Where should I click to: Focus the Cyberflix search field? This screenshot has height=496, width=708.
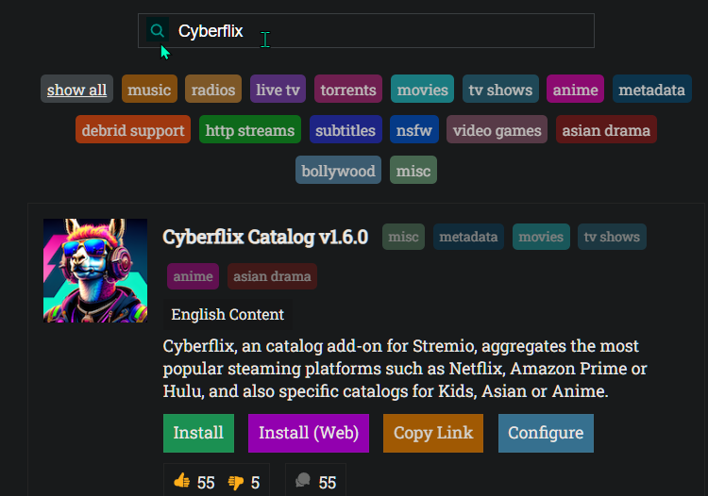[366, 31]
